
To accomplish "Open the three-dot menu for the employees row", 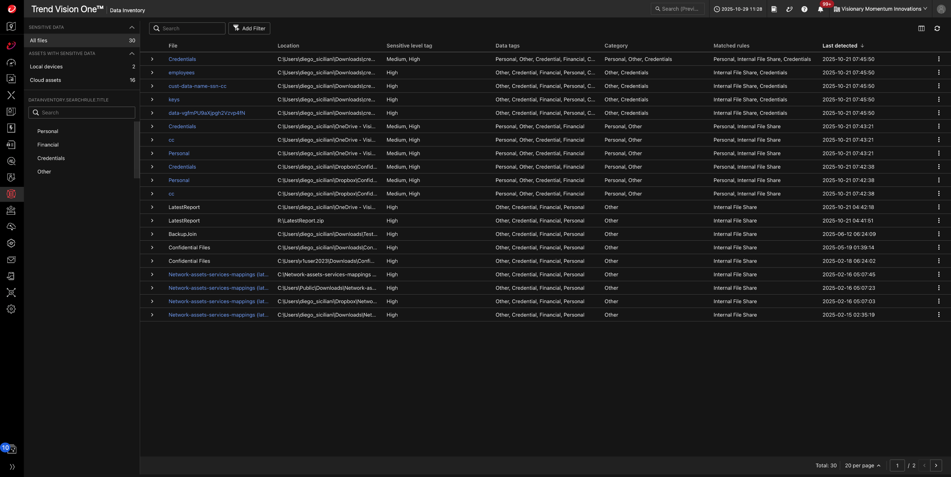I will pos(939,72).
